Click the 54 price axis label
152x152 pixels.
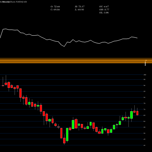coord(144,133)
